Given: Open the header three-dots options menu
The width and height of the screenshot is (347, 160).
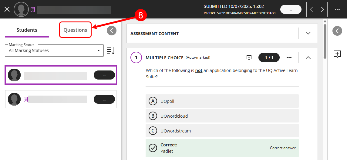Looking at the screenshot, I should 337,9.
